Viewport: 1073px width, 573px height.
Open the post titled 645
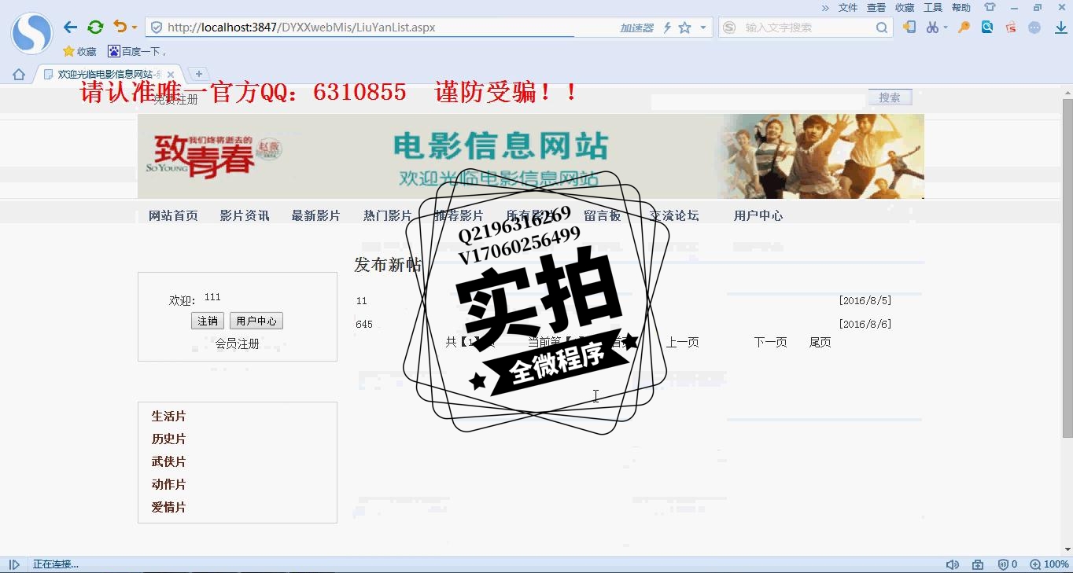coord(364,325)
